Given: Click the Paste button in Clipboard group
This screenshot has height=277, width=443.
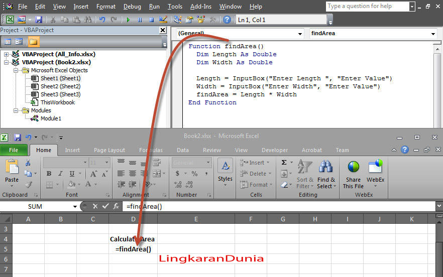Looking at the screenshot, I should (x=12, y=173).
